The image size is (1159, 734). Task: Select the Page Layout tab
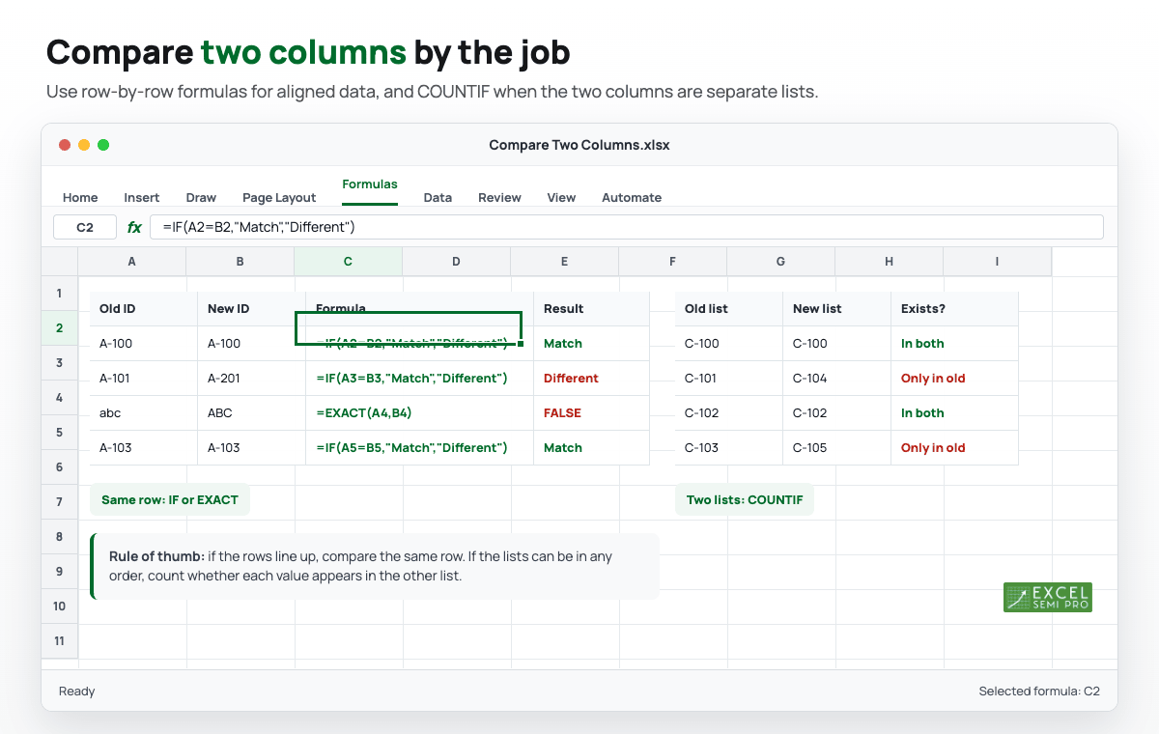(x=279, y=197)
